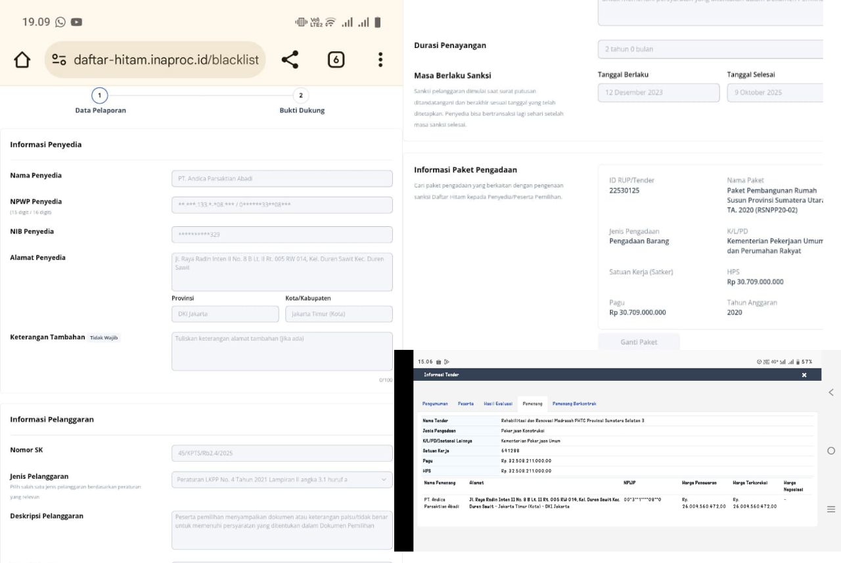Click the Tanggal Berlaku date field

(x=658, y=93)
